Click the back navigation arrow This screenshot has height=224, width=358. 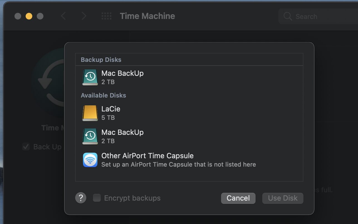(x=63, y=16)
